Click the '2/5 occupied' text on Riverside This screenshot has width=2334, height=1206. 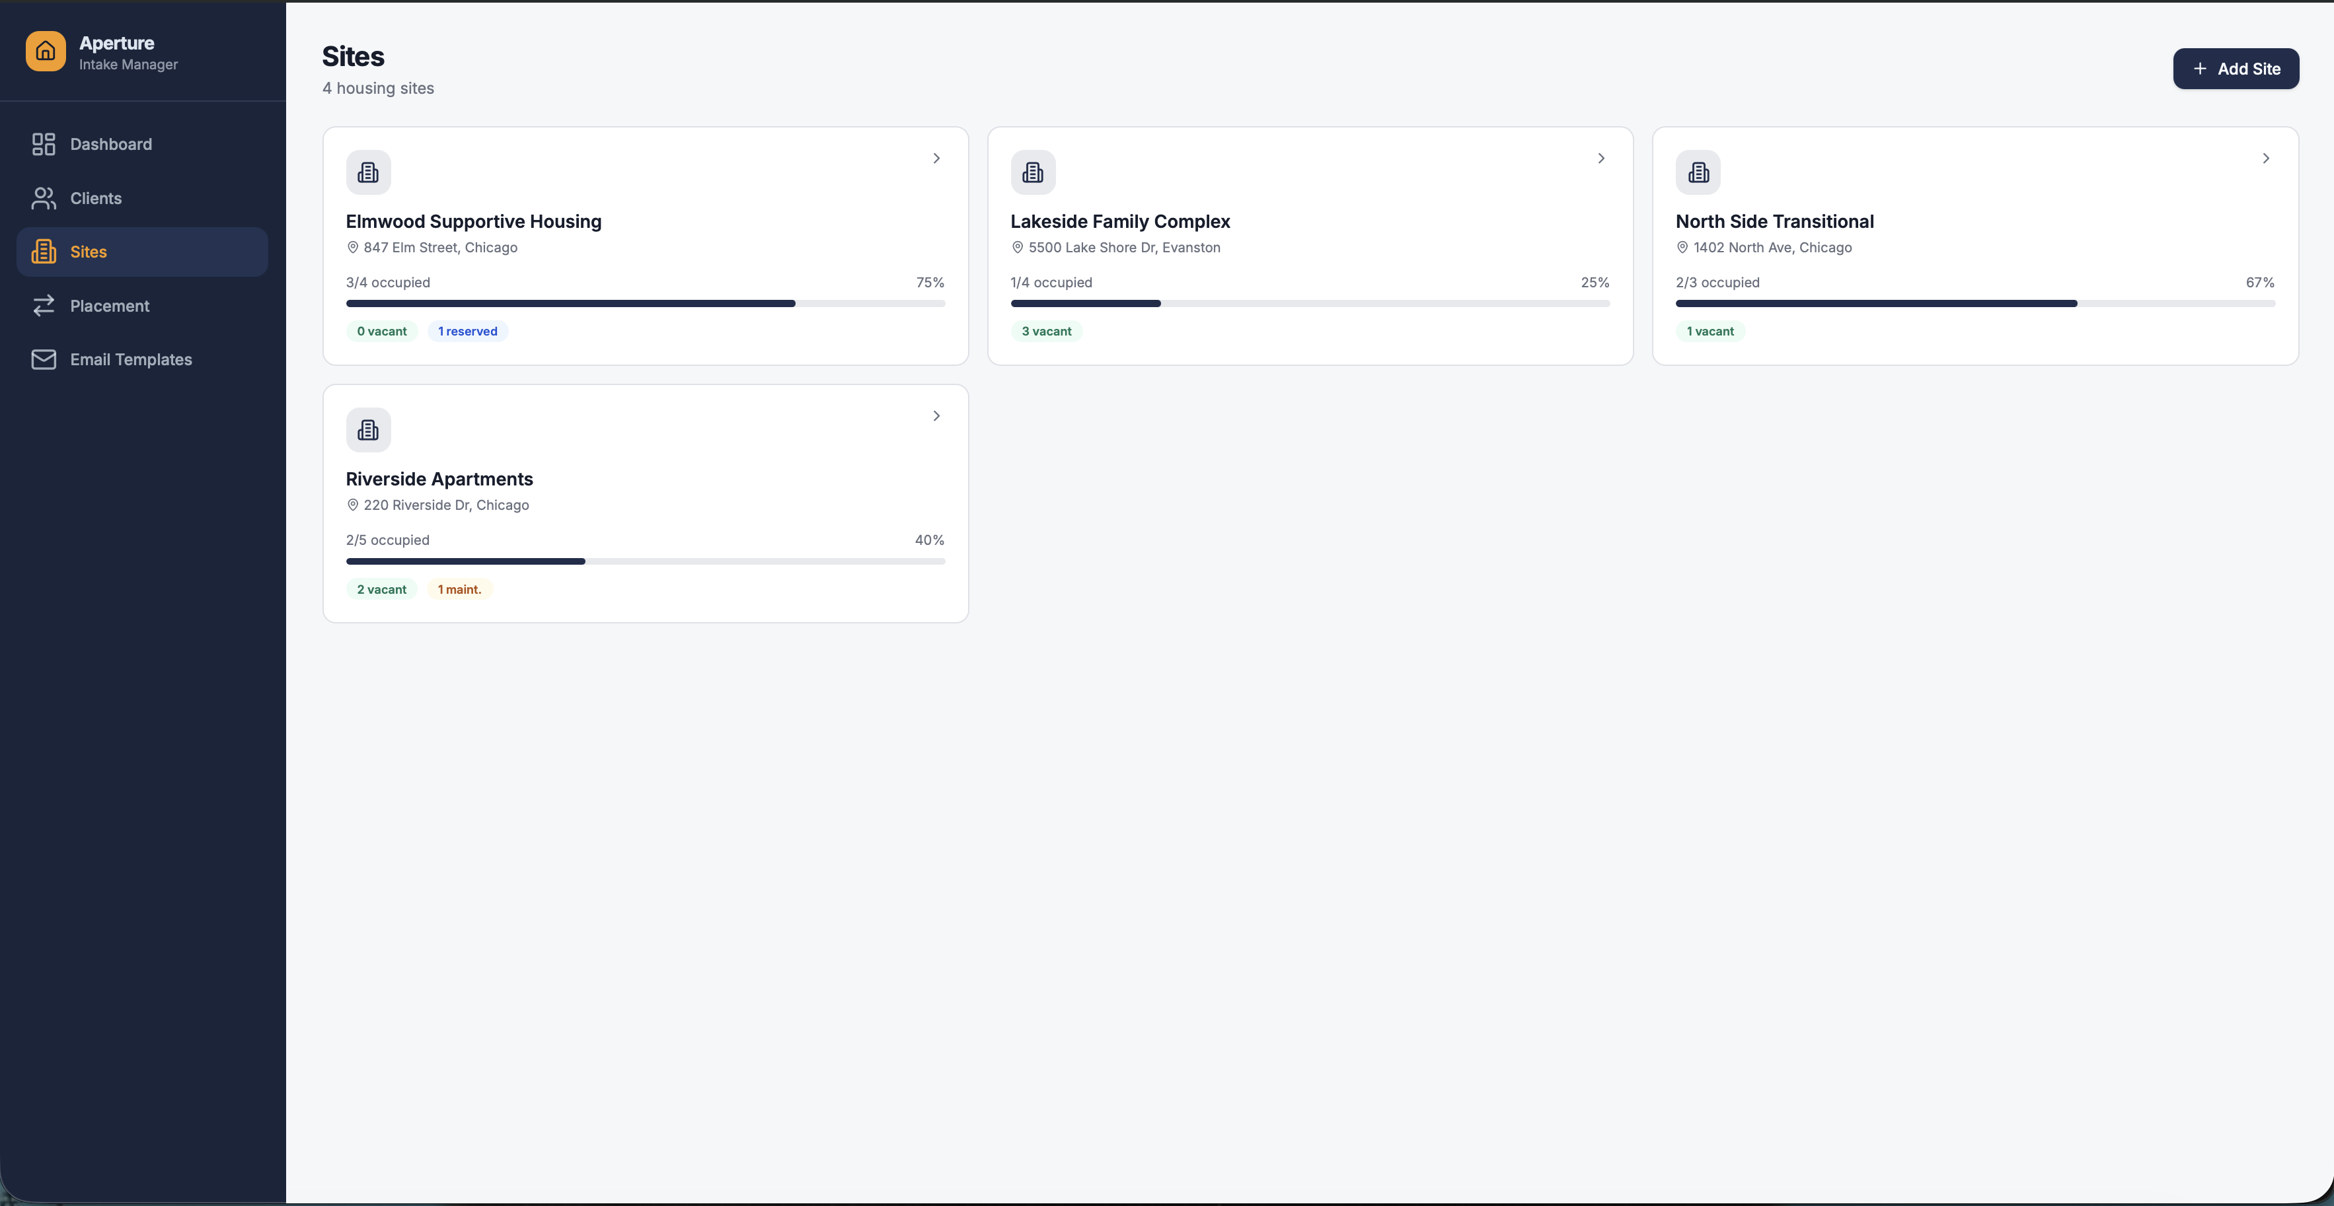pyautogui.click(x=388, y=540)
